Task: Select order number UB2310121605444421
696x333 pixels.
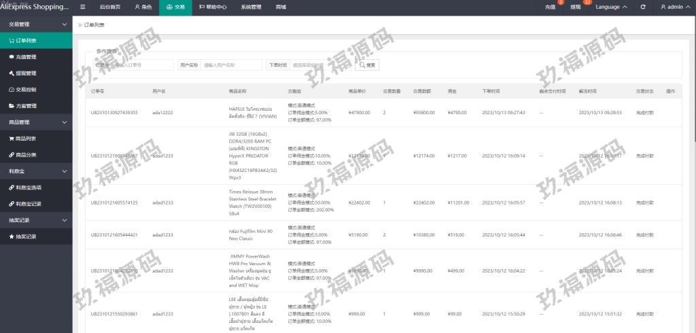Action: (x=114, y=235)
